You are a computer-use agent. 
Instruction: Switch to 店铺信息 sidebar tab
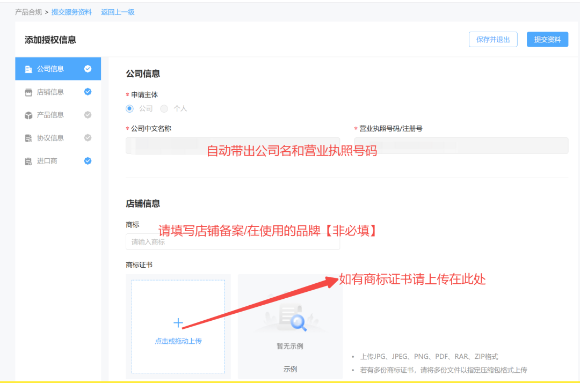coord(58,92)
